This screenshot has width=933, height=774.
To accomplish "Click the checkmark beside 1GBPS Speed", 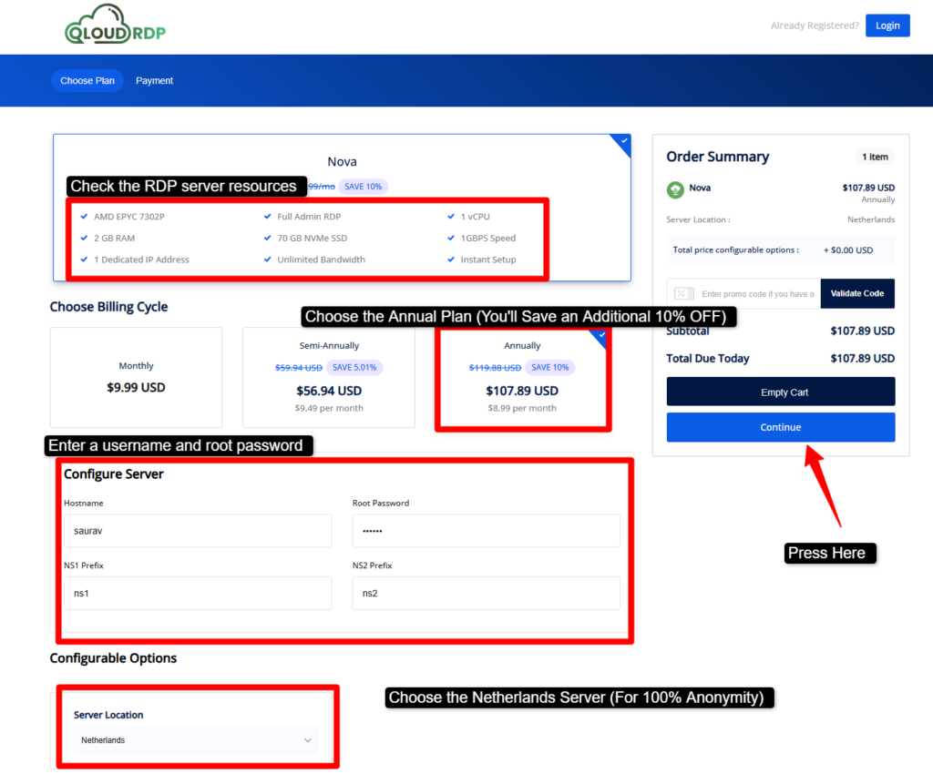I will point(451,238).
